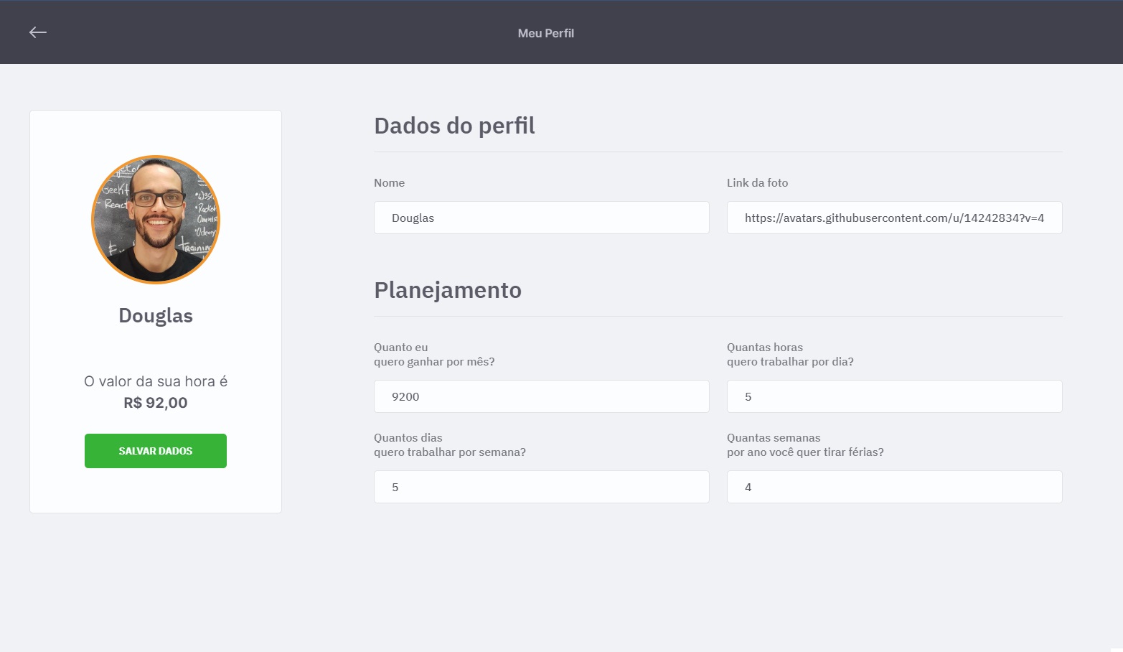Edit days per week input field
This screenshot has width=1123, height=652.
[542, 487]
